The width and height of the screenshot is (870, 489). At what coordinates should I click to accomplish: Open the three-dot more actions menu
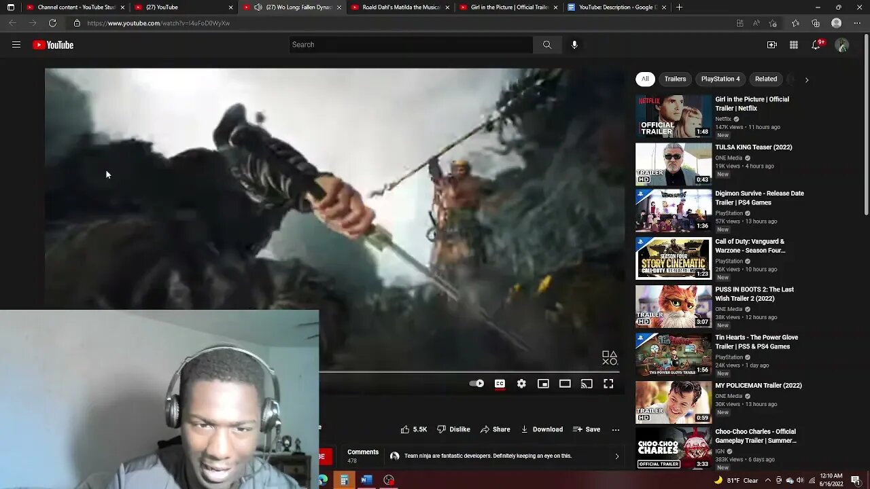616,429
